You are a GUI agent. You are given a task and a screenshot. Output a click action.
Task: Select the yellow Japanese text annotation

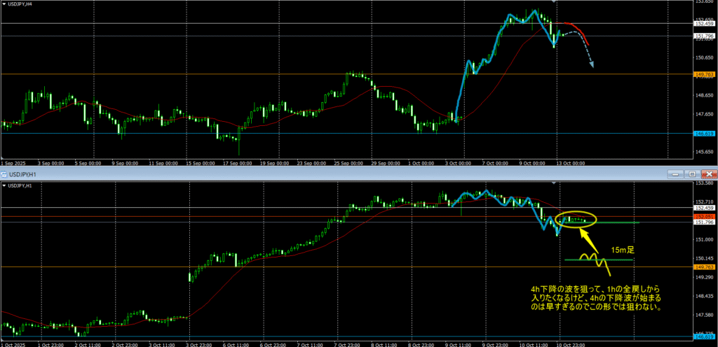(x=595, y=297)
